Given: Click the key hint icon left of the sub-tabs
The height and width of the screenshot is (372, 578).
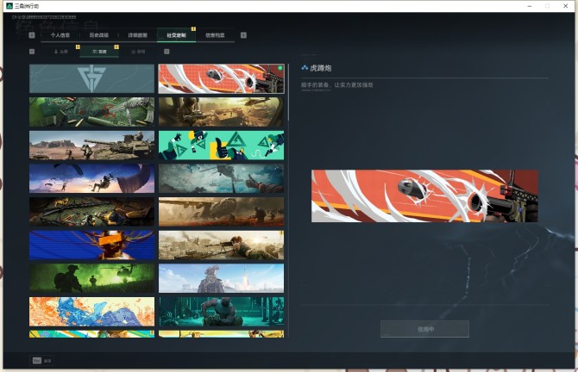Looking at the screenshot, I should click(32, 52).
